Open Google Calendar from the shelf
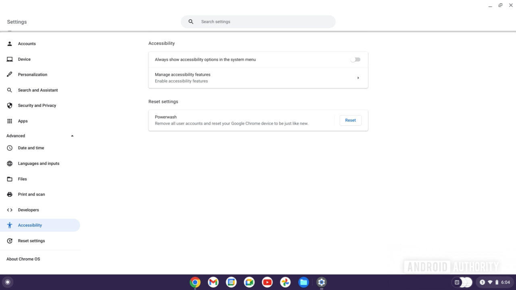Screen dimensions: 516x290 click(231, 282)
